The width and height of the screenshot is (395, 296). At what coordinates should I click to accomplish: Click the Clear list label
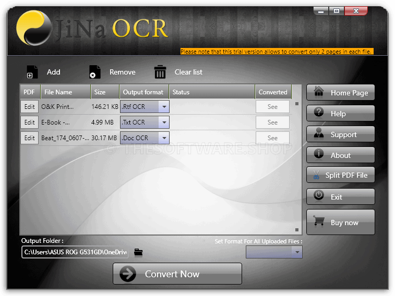pos(188,72)
